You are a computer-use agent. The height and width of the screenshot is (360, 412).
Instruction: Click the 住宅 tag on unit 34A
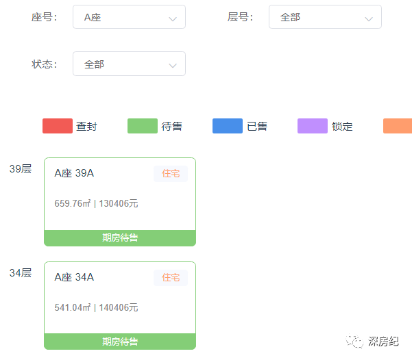click(x=171, y=278)
